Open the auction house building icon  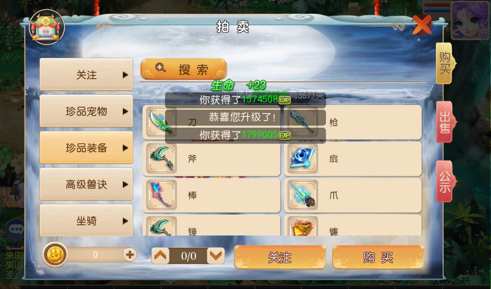tap(47, 27)
